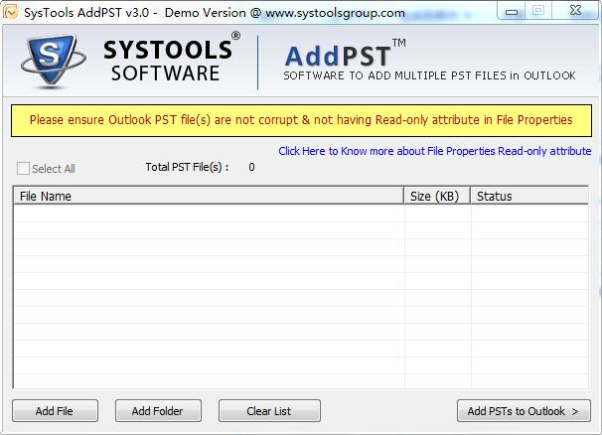Minimize the AddPST window
Viewport: 602px width, 435px height.
coord(511,12)
